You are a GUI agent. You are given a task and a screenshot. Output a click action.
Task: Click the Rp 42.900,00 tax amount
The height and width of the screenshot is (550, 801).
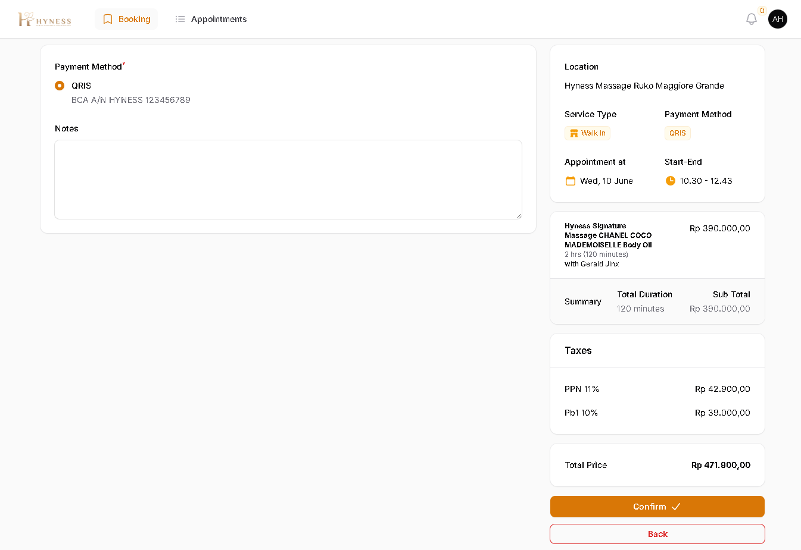tap(722, 389)
